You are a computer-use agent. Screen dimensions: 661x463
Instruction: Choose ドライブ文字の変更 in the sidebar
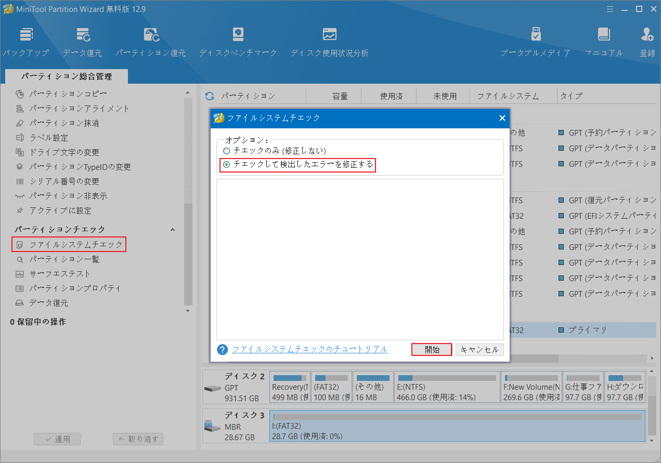(57, 152)
